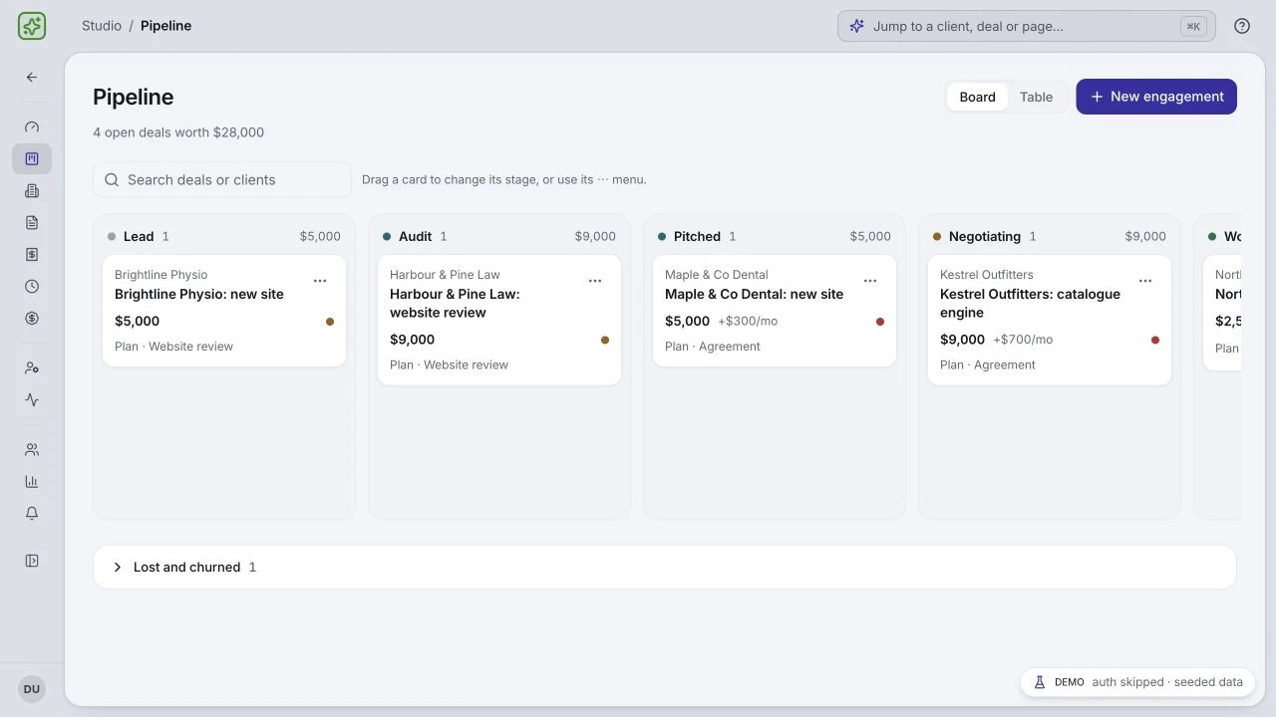
Task: Open the team people sidebar icon
Action: 32,449
